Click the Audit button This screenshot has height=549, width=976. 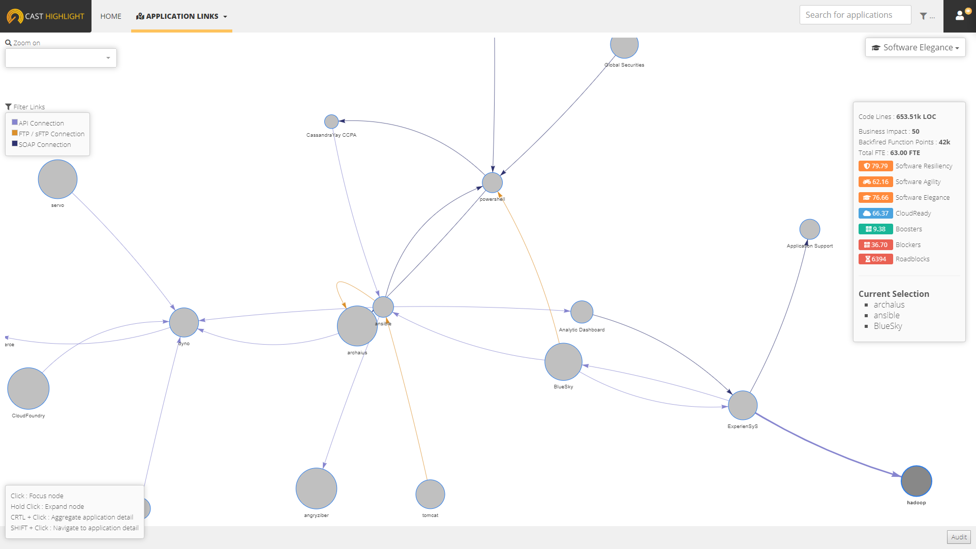(959, 536)
